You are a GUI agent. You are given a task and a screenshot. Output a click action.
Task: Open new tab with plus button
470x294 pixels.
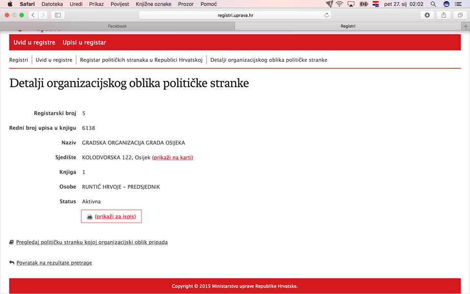pyautogui.click(x=466, y=26)
